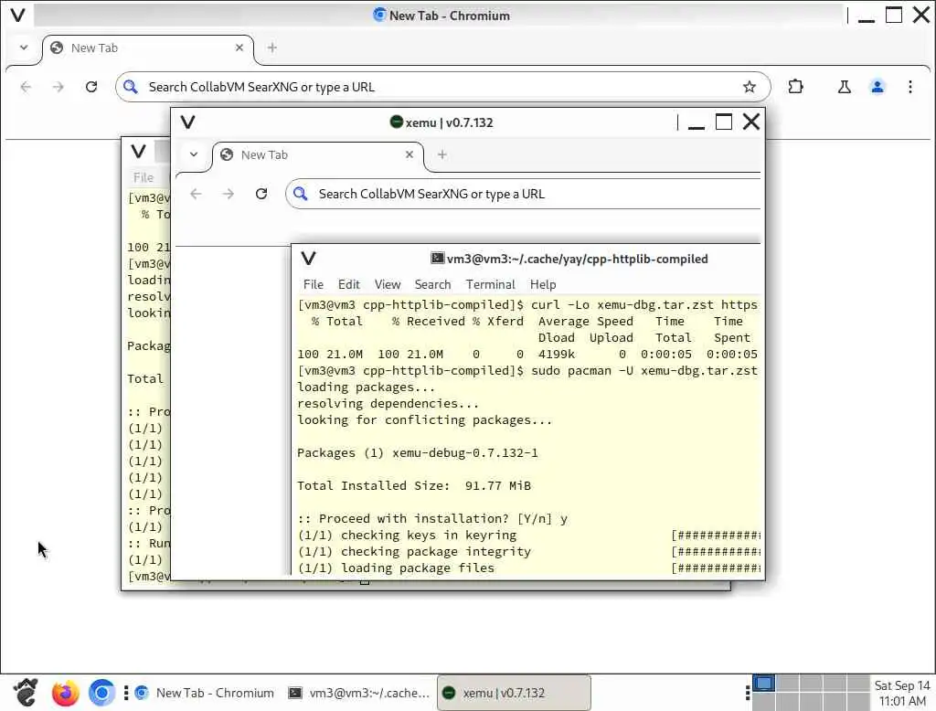Viewport: 936px width, 711px height.
Task: Open the File menu in the inner terminal
Action: pos(313,285)
